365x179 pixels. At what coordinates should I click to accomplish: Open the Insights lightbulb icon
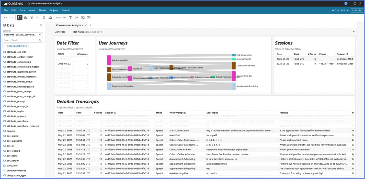pos(44,17)
